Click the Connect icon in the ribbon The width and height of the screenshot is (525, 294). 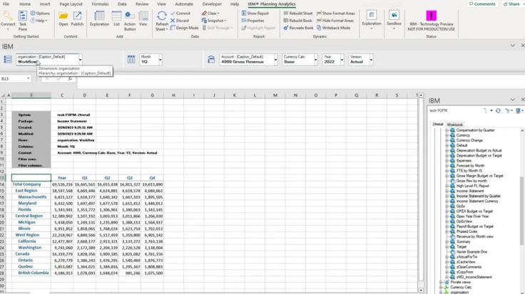pos(8,19)
